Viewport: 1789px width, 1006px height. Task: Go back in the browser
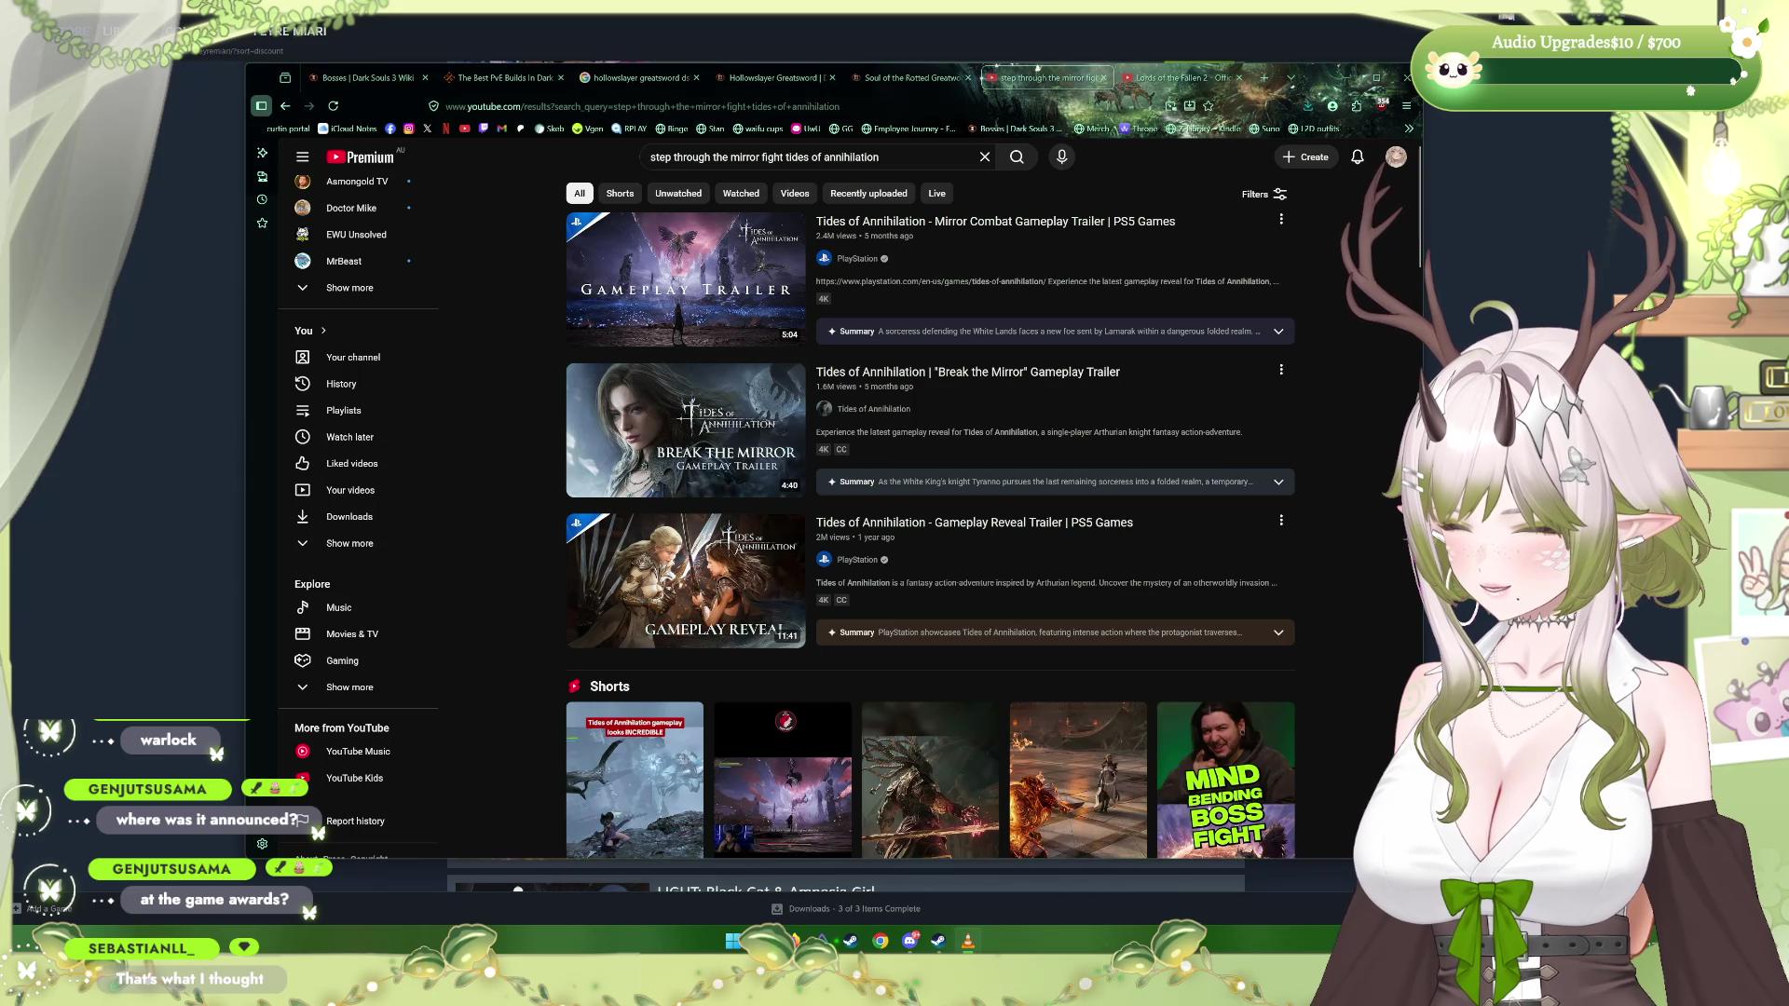(285, 106)
